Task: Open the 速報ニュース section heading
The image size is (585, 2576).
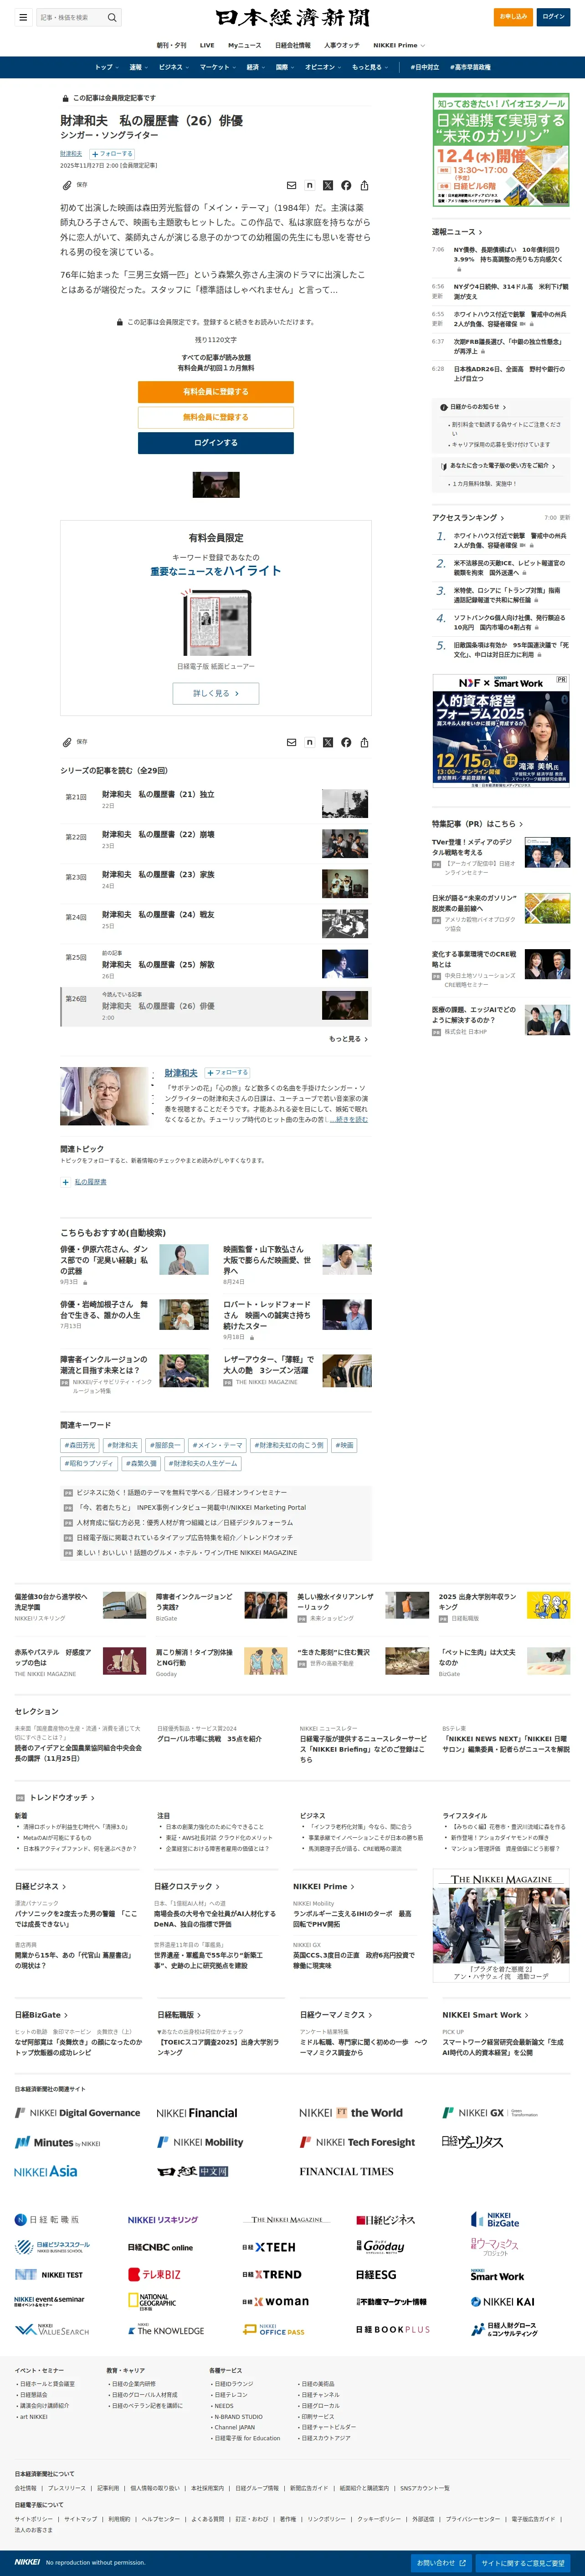Action: pos(457,232)
